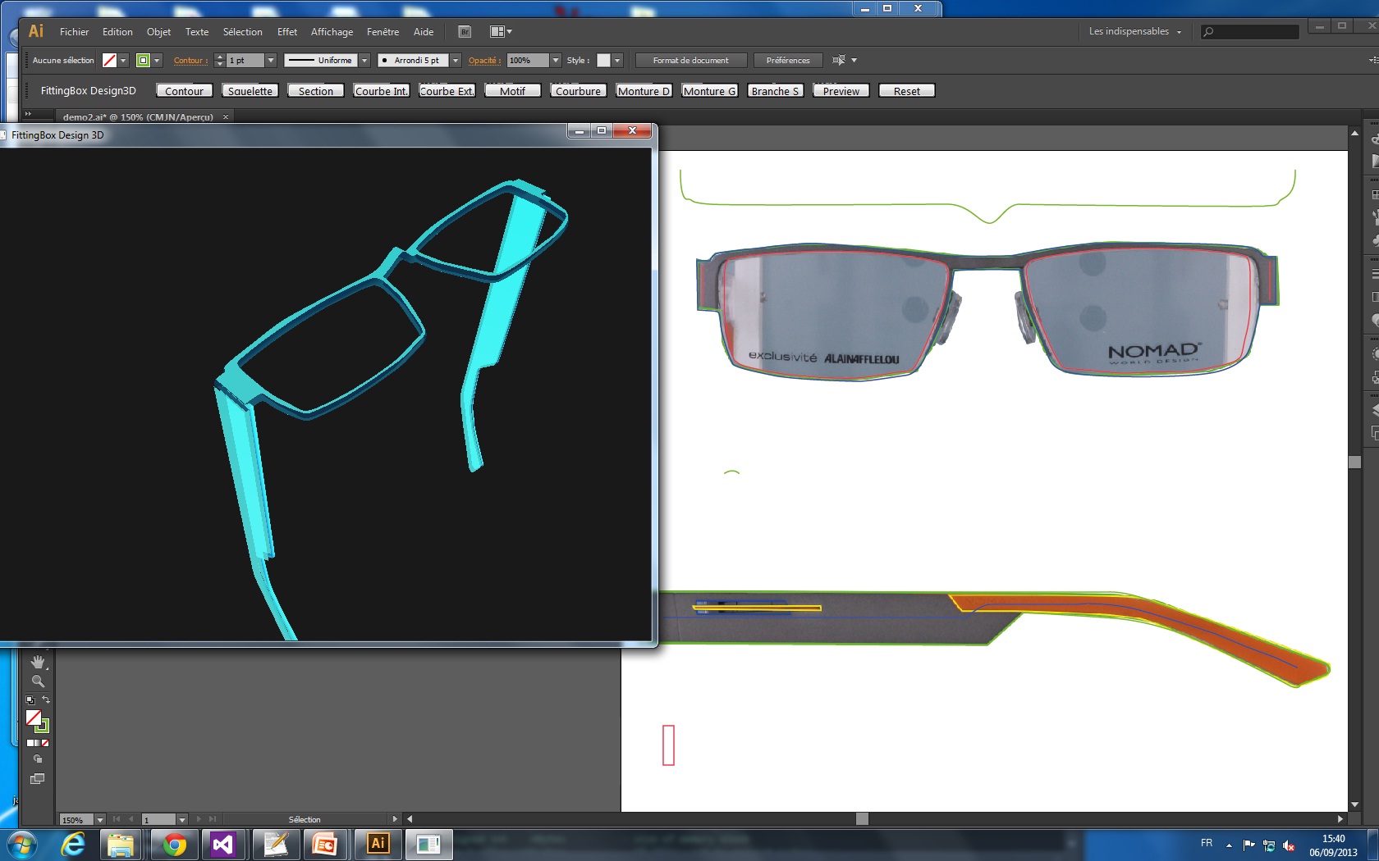Open Visual Studio from the taskbar
This screenshot has height=861, width=1379.
tap(222, 844)
